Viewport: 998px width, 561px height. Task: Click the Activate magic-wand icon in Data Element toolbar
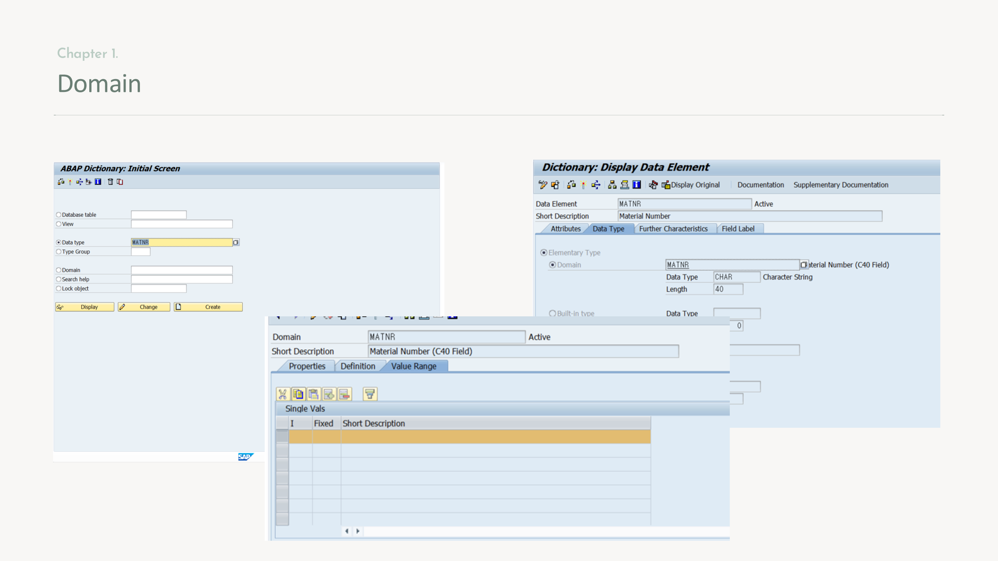click(x=583, y=185)
